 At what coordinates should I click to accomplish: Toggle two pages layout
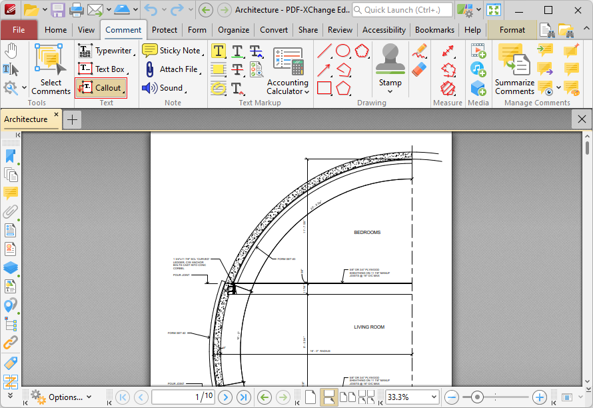coord(348,397)
